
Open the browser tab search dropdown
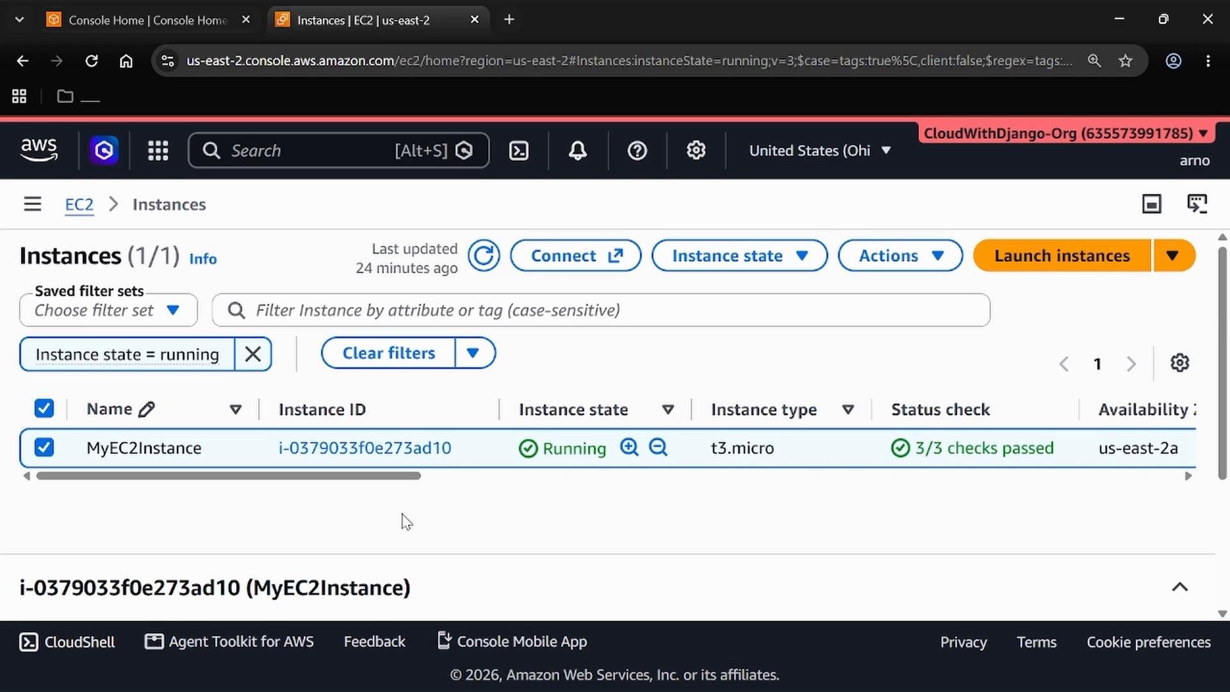19,20
